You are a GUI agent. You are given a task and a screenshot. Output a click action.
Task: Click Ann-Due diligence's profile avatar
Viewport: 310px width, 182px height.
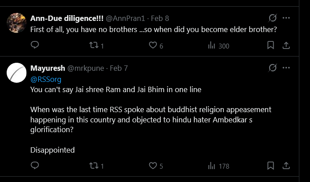[17, 23]
